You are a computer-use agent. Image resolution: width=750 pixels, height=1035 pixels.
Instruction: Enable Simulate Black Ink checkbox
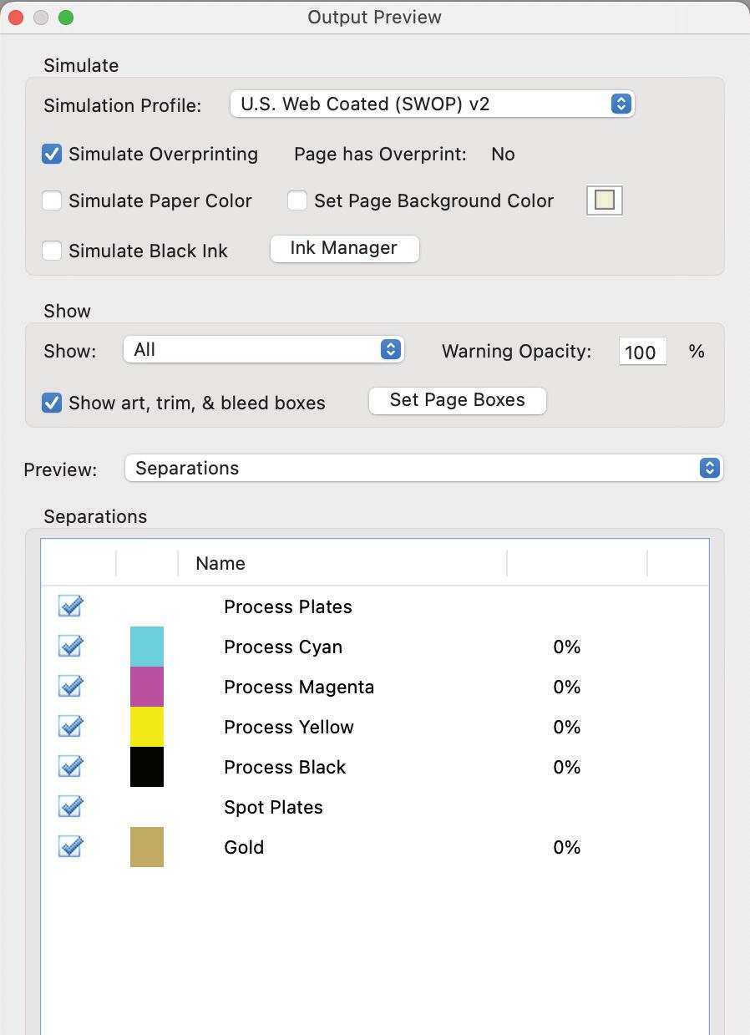[52, 251]
